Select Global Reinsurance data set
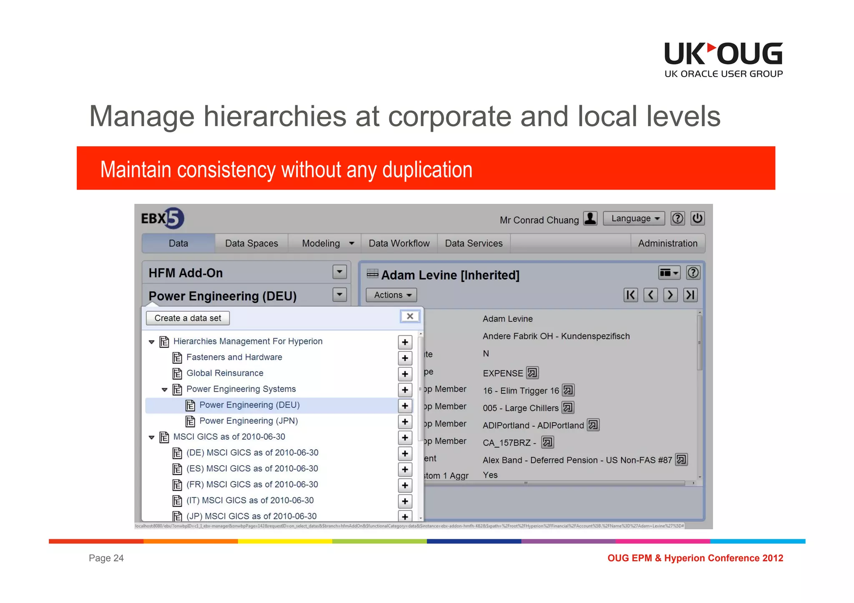854x603 pixels. pyautogui.click(x=225, y=373)
